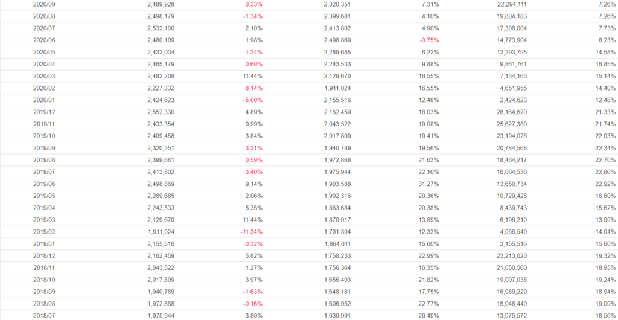
Task: Click the red -11.34% percentage cell
Action: [x=252, y=231]
